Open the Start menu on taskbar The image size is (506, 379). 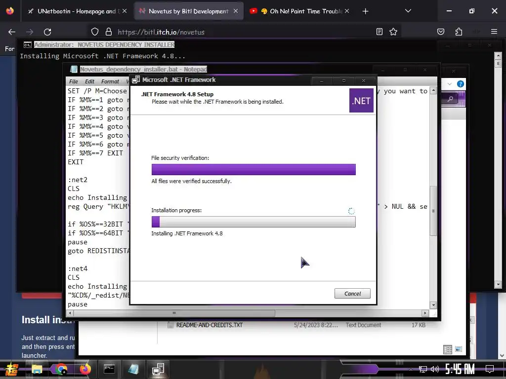pos(12,369)
